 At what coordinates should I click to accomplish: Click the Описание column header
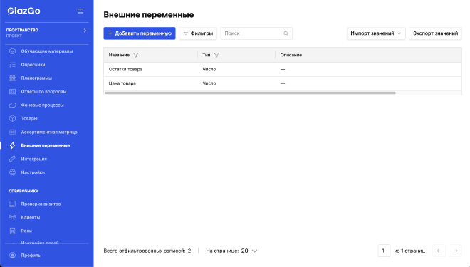(291, 55)
